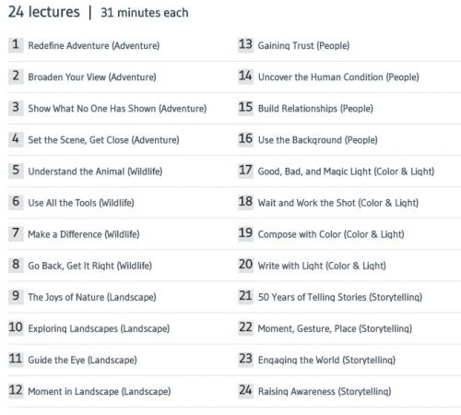The width and height of the screenshot is (461, 415).
Task: Select the number 2 badge
Action: (16, 76)
